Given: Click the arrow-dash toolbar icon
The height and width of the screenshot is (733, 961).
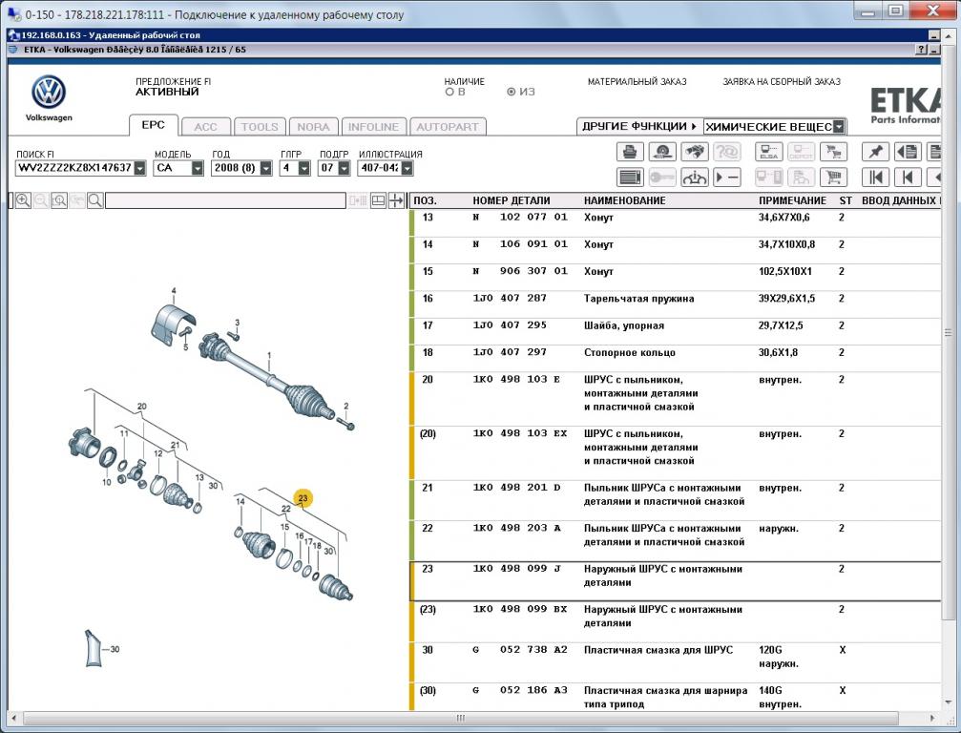Looking at the screenshot, I should (727, 178).
